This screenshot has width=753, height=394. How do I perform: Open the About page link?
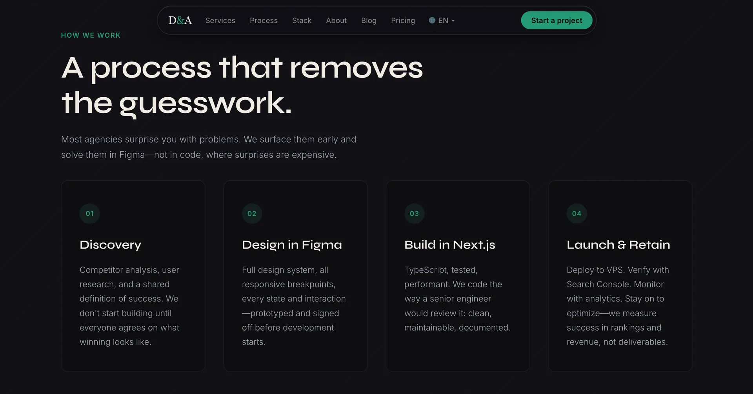336,20
